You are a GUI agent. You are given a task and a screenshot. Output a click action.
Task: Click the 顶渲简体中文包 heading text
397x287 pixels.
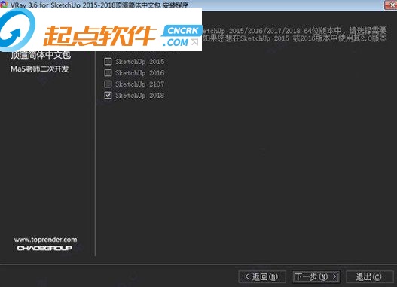click(x=41, y=55)
